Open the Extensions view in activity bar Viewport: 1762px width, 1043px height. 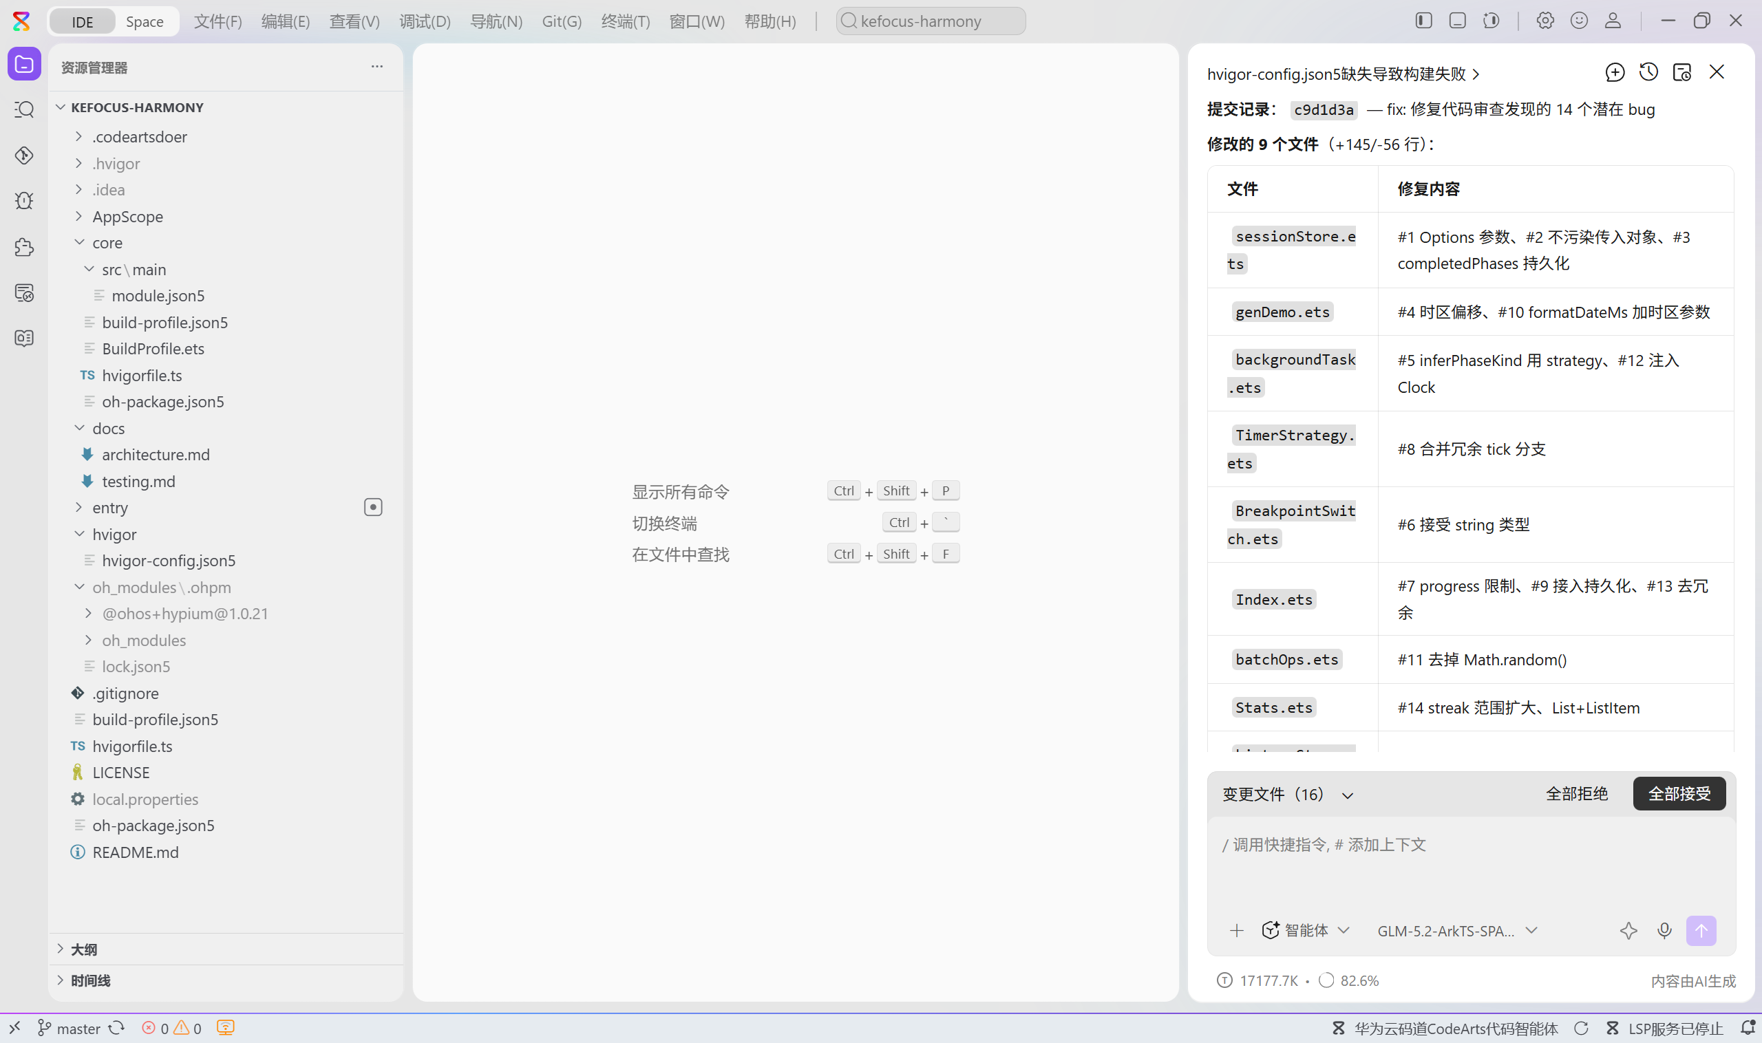[24, 247]
